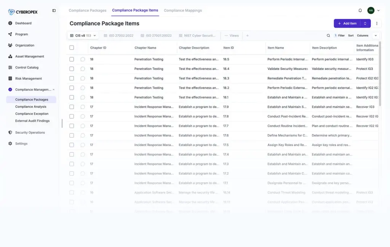Screen dimensions: 390x247
Task: Open comment bubble for item 18.5
Action: 83,59
